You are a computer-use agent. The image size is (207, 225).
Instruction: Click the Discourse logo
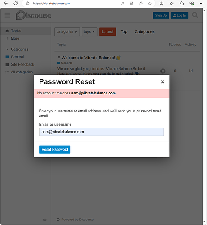click(x=34, y=15)
